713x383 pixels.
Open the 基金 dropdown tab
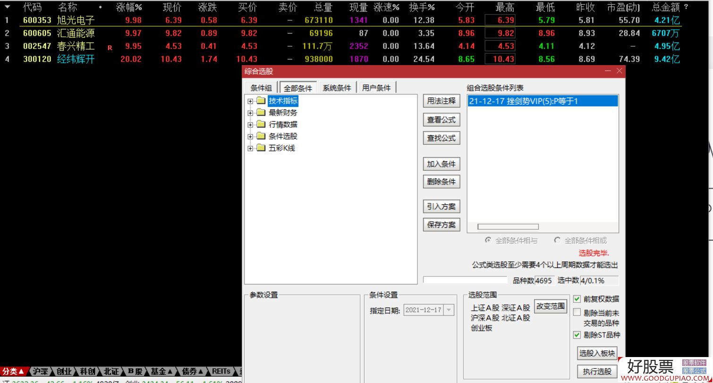[x=162, y=371]
